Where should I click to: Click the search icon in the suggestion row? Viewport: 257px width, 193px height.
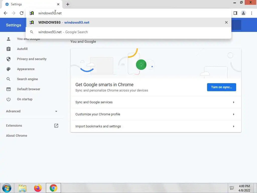click(32, 32)
